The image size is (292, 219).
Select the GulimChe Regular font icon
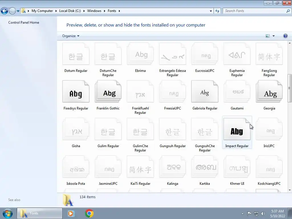click(x=140, y=129)
